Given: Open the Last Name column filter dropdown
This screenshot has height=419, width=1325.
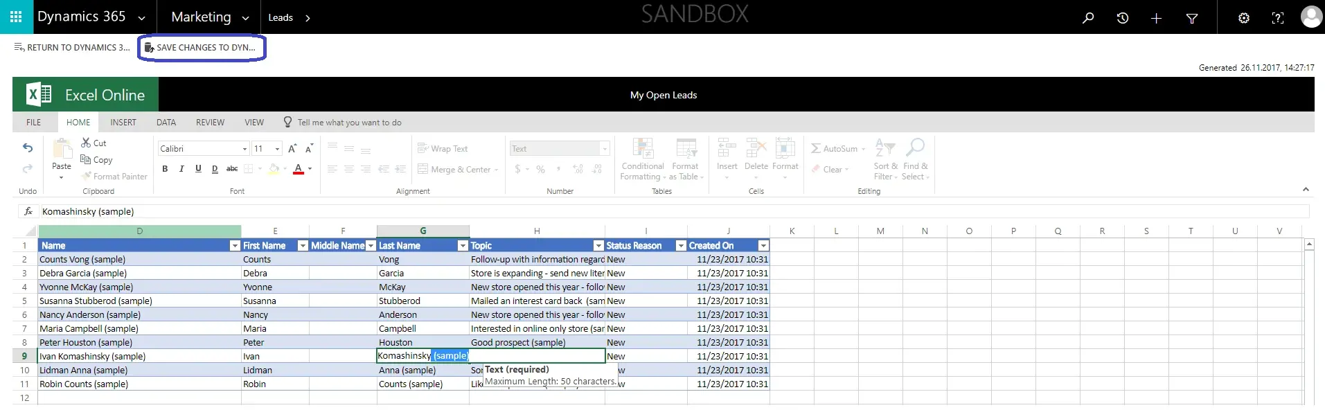Looking at the screenshot, I should 462,245.
